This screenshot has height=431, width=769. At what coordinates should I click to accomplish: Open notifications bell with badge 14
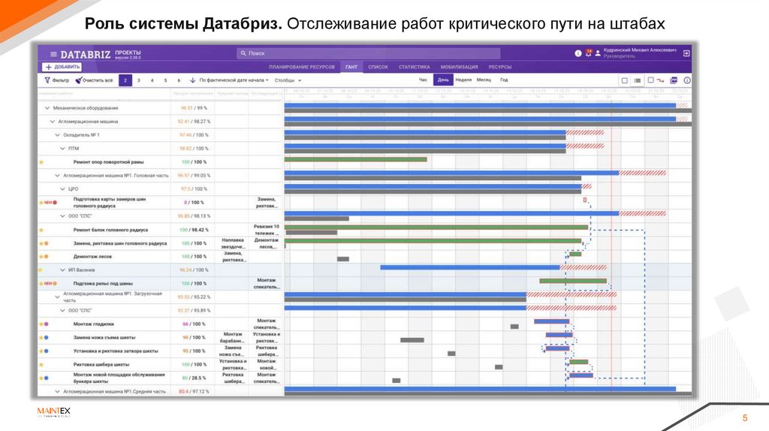pyautogui.click(x=589, y=53)
